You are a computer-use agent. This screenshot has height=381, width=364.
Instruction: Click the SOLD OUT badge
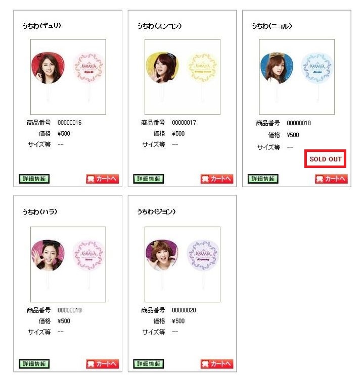pos(325,159)
